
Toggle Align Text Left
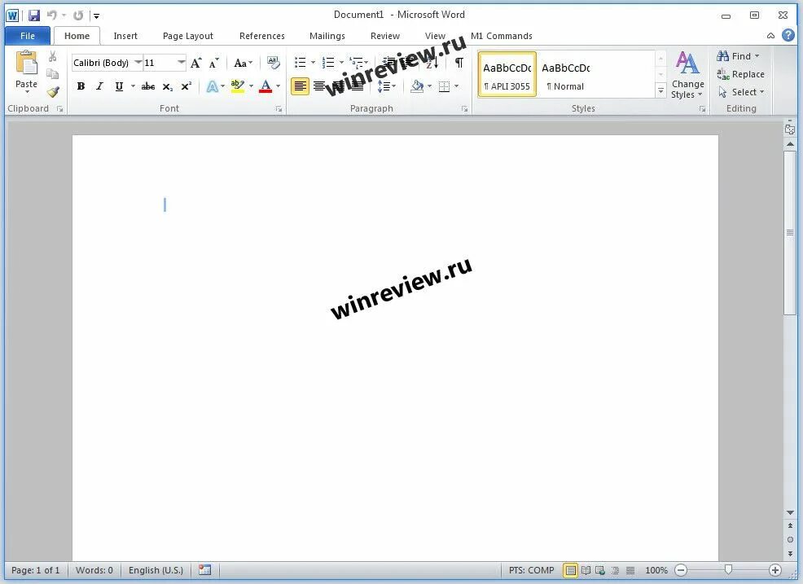click(300, 86)
